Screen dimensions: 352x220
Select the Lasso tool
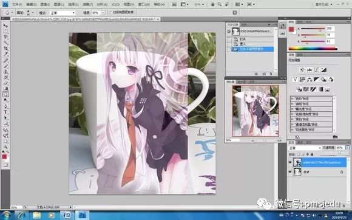5,37
